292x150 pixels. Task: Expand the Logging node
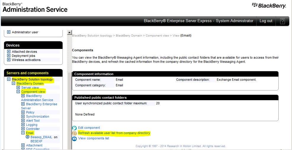[x=23, y=125]
